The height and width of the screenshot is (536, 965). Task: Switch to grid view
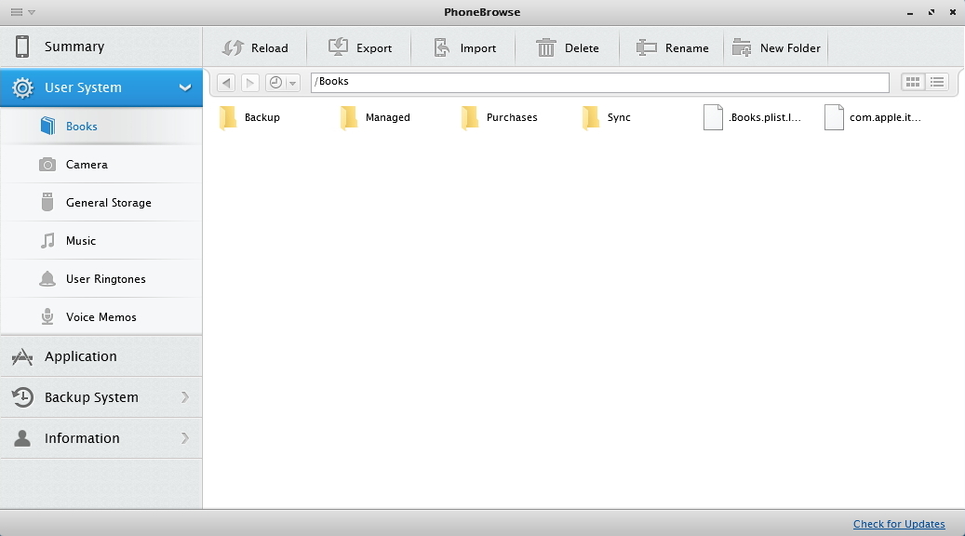911,81
